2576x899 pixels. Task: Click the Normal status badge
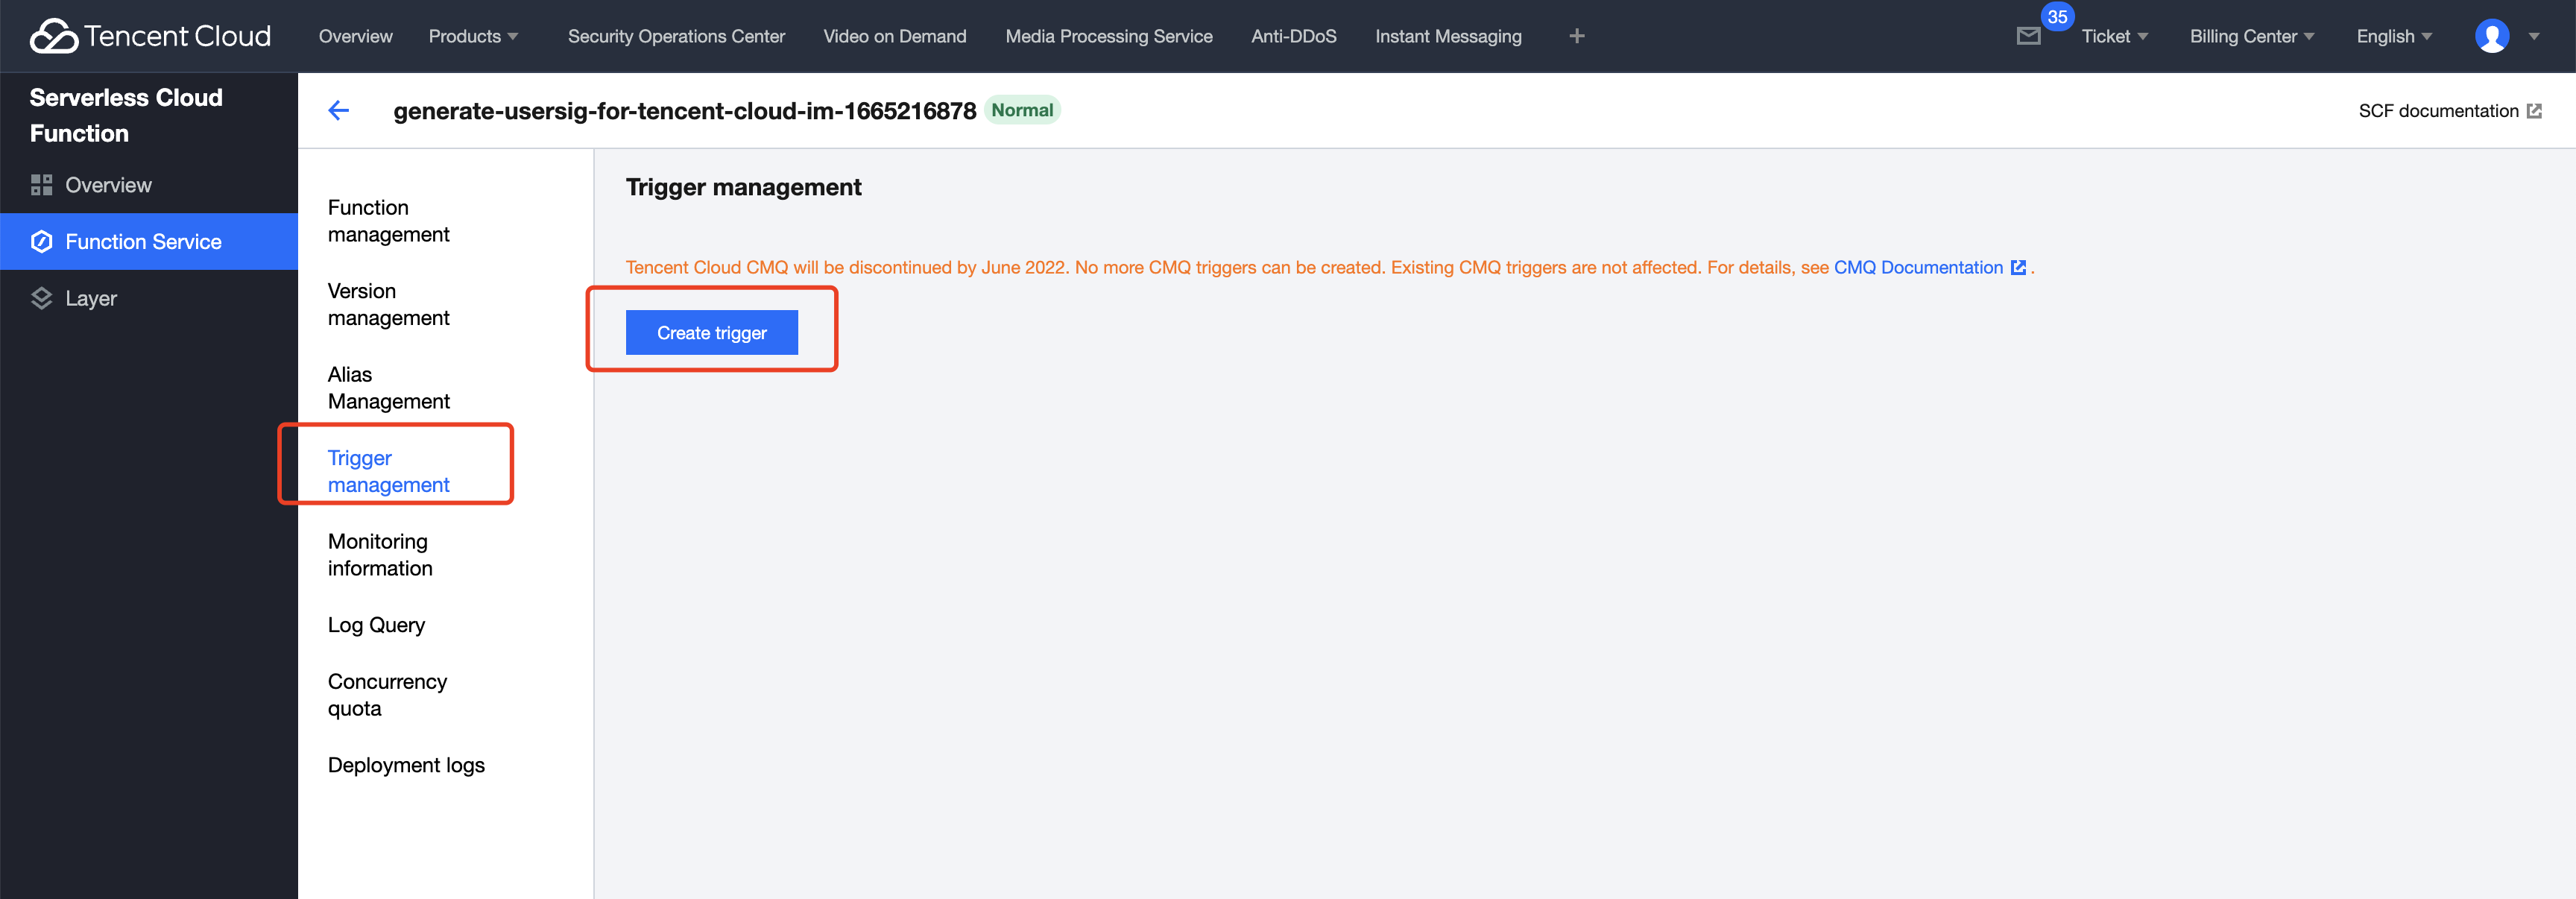[1022, 110]
